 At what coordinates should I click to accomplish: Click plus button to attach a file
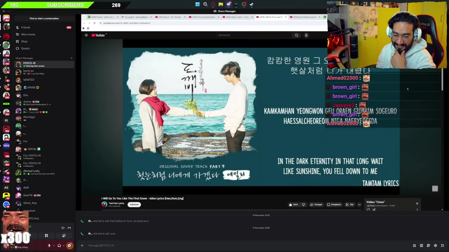click(x=82, y=245)
